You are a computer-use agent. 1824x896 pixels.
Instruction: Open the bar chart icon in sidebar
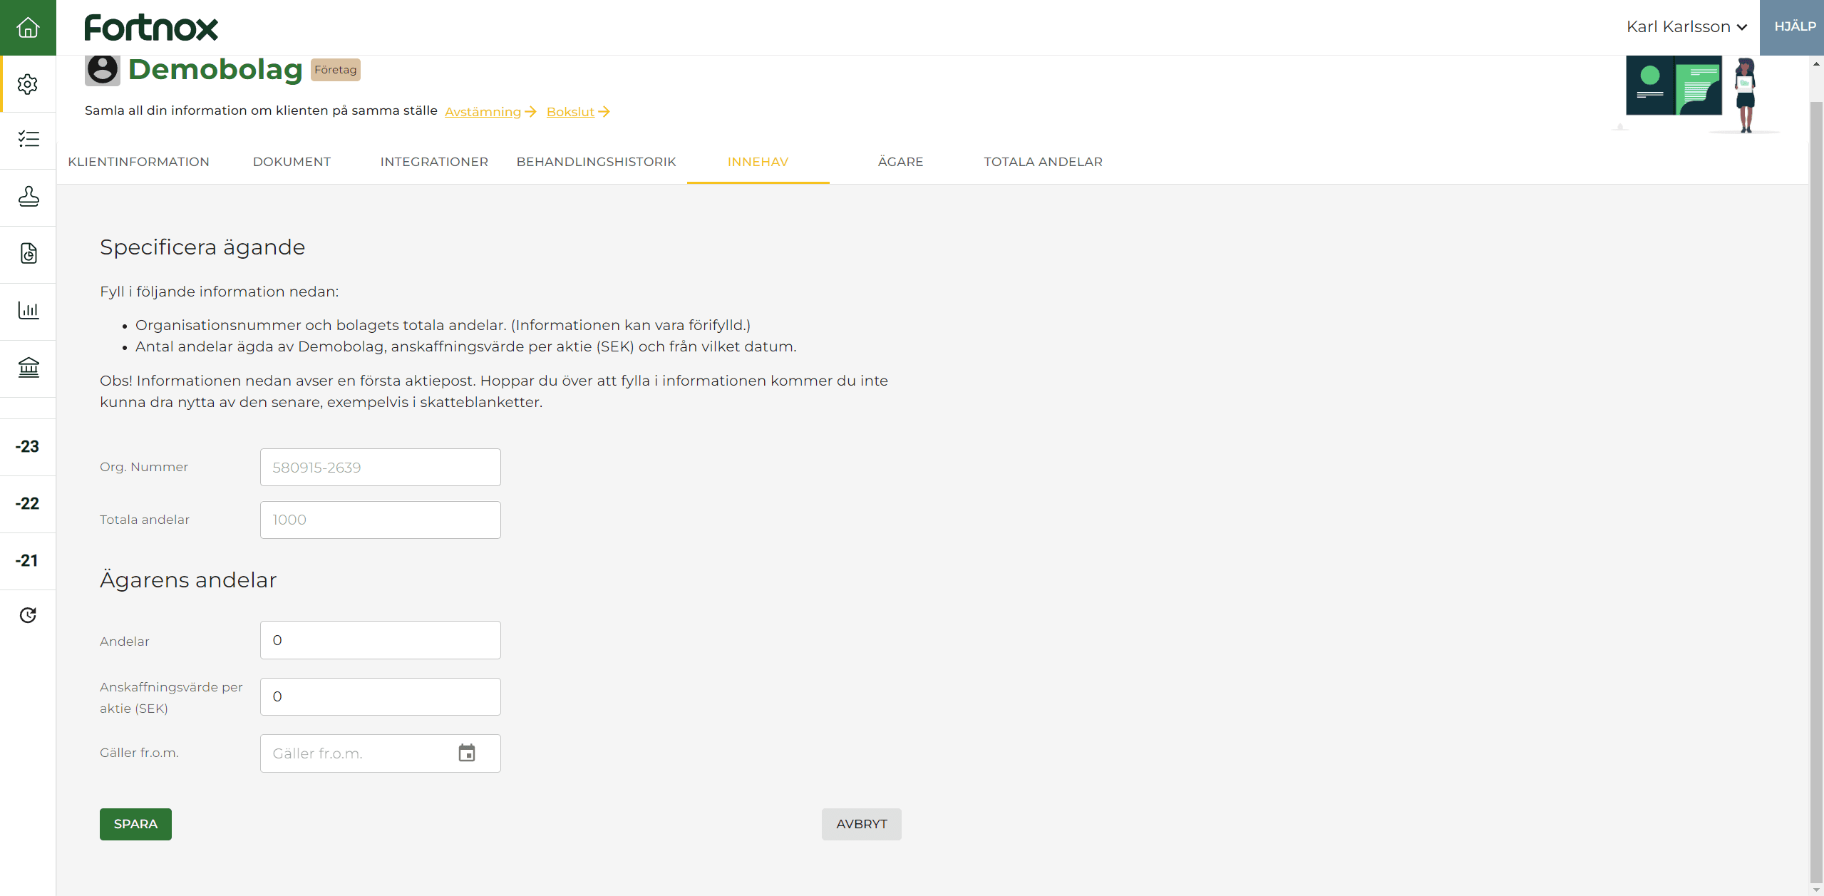coord(28,311)
